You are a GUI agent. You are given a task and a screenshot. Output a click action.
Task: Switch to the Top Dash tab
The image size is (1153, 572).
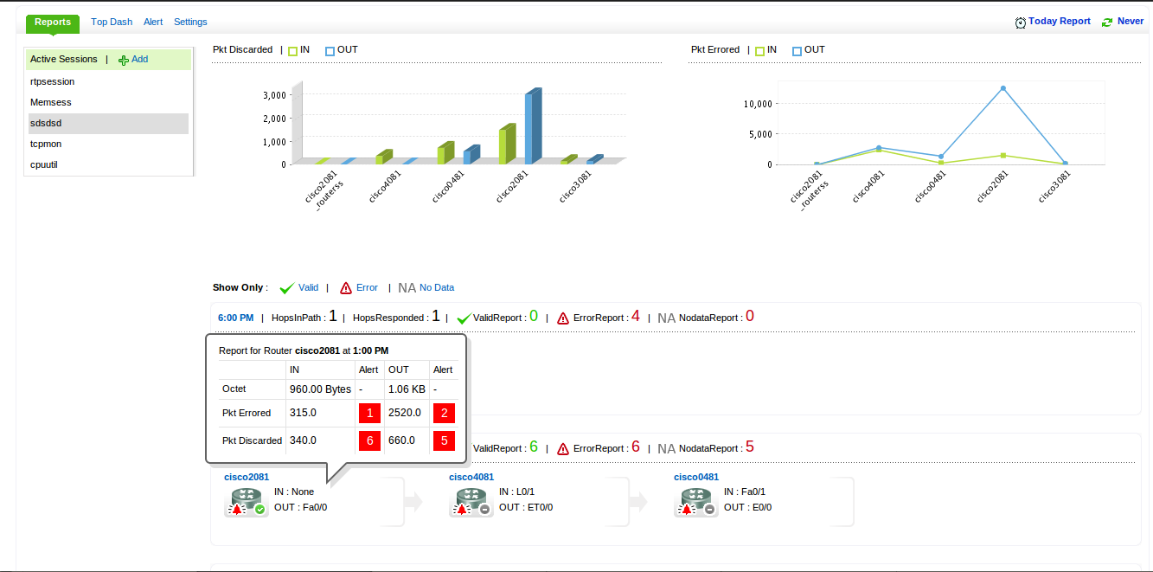tap(112, 22)
